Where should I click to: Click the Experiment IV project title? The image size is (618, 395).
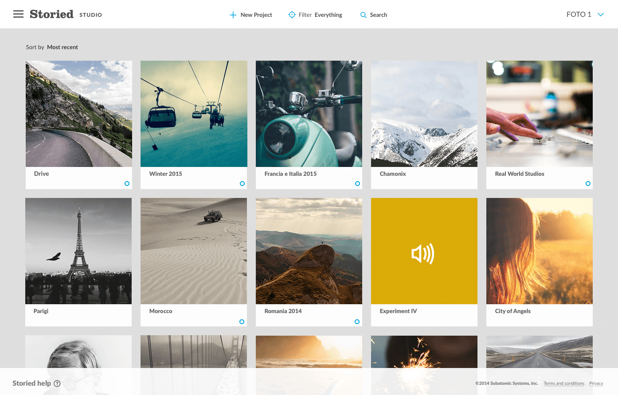[398, 311]
